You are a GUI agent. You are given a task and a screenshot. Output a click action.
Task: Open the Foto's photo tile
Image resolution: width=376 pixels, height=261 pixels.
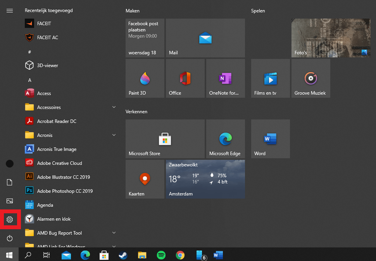click(x=331, y=38)
